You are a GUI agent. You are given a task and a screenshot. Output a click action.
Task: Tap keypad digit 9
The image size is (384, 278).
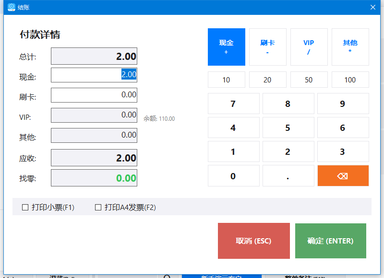pyautogui.click(x=343, y=104)
